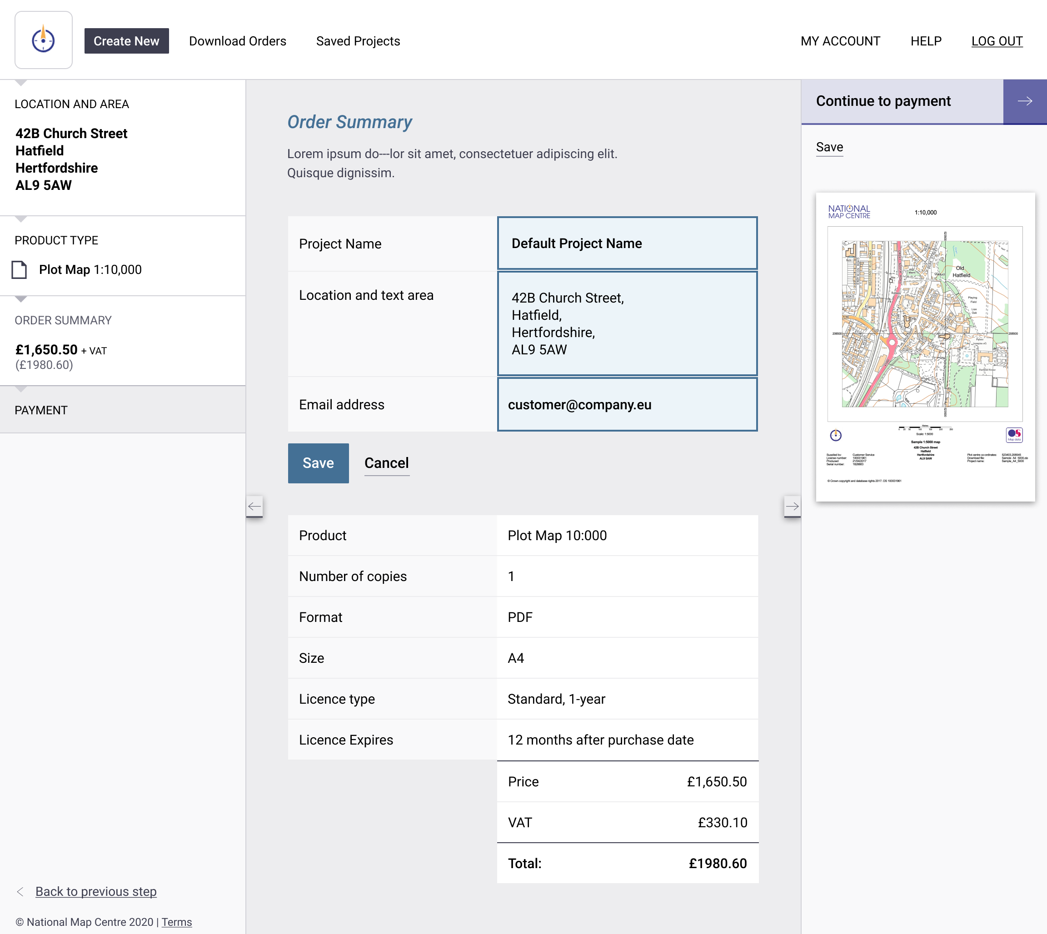Open Saved Projects in top navigation
1047x934 pixels.
click(358, 41)
